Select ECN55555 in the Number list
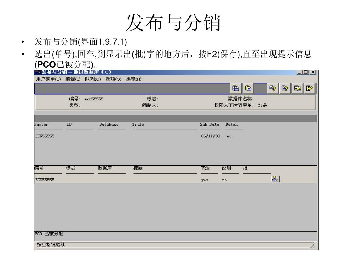Screen dimensions: 347x260 [x=45, y=136]
